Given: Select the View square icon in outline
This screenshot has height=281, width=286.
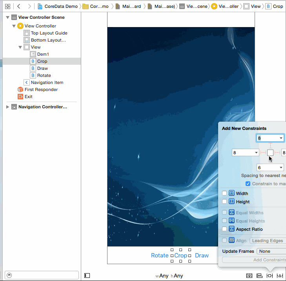Looking at the screenshot, I should pos(27,47).
